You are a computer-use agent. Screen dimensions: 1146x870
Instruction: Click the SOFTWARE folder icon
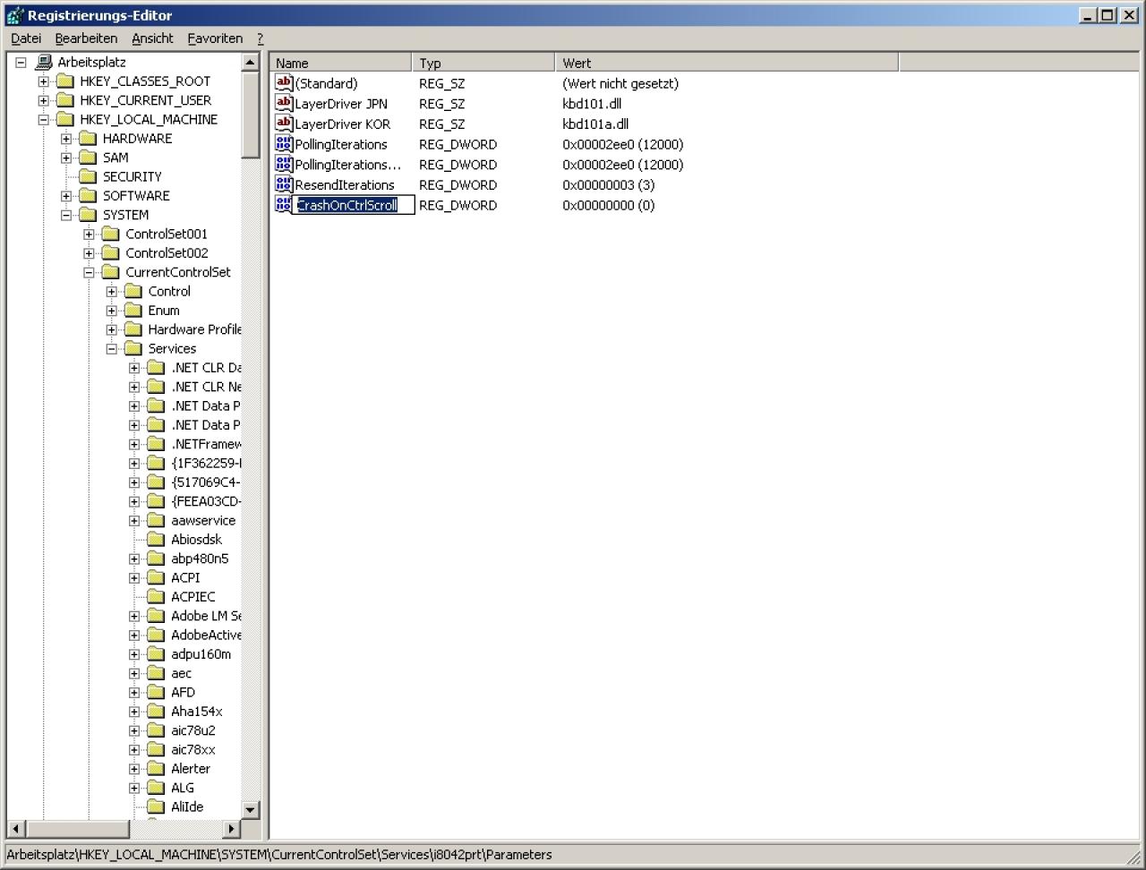(x=88, y=196)
